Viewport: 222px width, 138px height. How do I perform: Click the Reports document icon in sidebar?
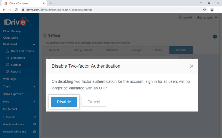(7, 71)
